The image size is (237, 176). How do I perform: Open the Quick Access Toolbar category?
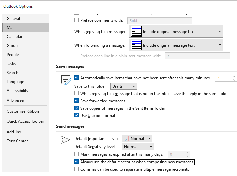pyautogui.click(x=26, y=121)
